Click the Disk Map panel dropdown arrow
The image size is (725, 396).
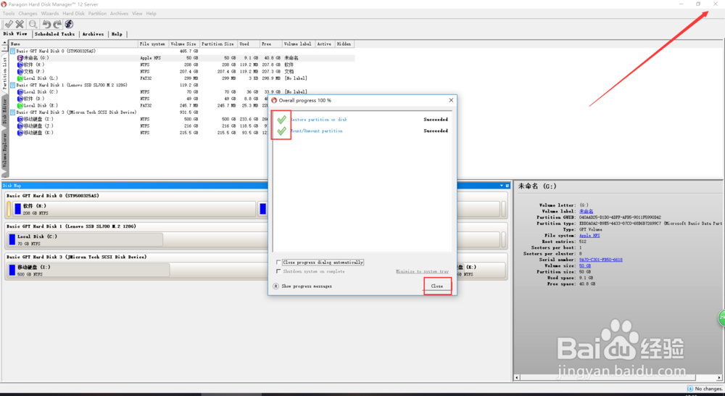(502, 186)
